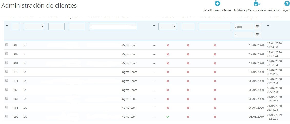Toggle Boletín cross for customer 290
Image resolution: width=290 pixels, height=124 pixels.
tap(188, 117)
